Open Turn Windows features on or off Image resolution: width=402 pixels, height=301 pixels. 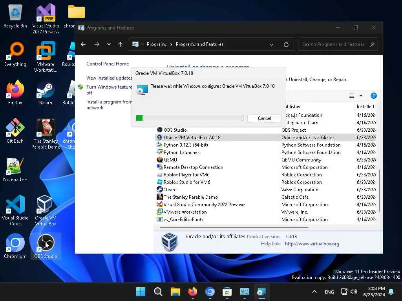pos(109,90)
